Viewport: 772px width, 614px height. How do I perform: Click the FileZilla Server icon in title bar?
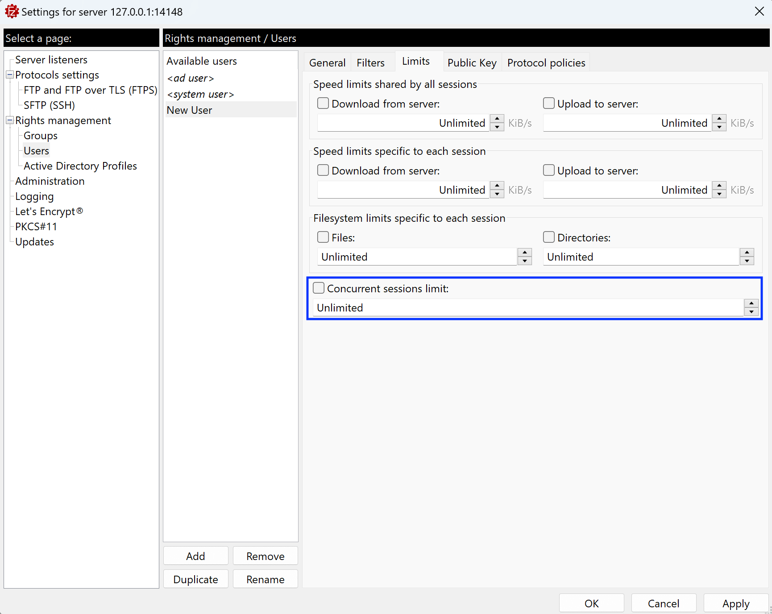click(12, 12)
